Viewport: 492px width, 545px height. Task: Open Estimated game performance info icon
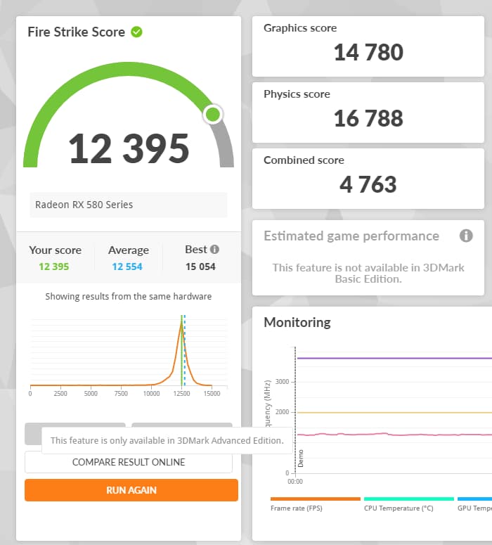point(466,236)
